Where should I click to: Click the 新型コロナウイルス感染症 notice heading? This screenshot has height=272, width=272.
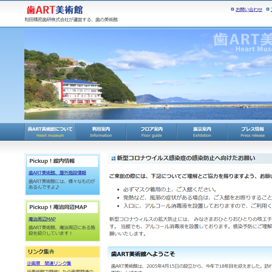click(186, 158)
